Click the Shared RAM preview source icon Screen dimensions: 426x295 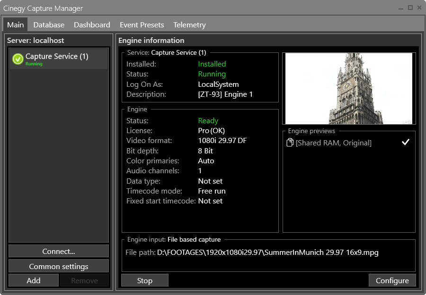point(290,143)
